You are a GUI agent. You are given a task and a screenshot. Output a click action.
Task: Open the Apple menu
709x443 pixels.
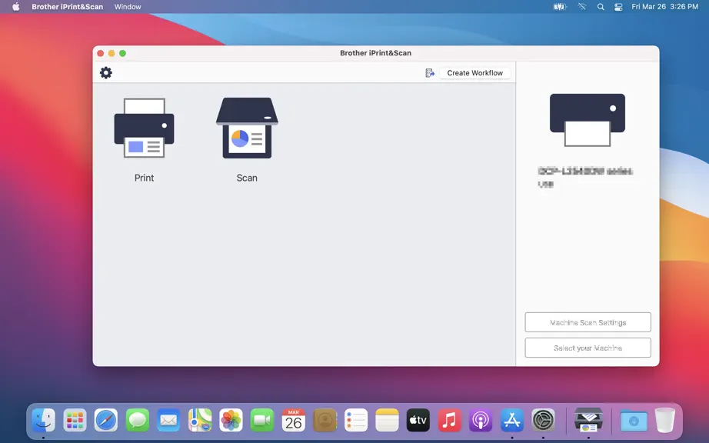[x=16, y=7]
